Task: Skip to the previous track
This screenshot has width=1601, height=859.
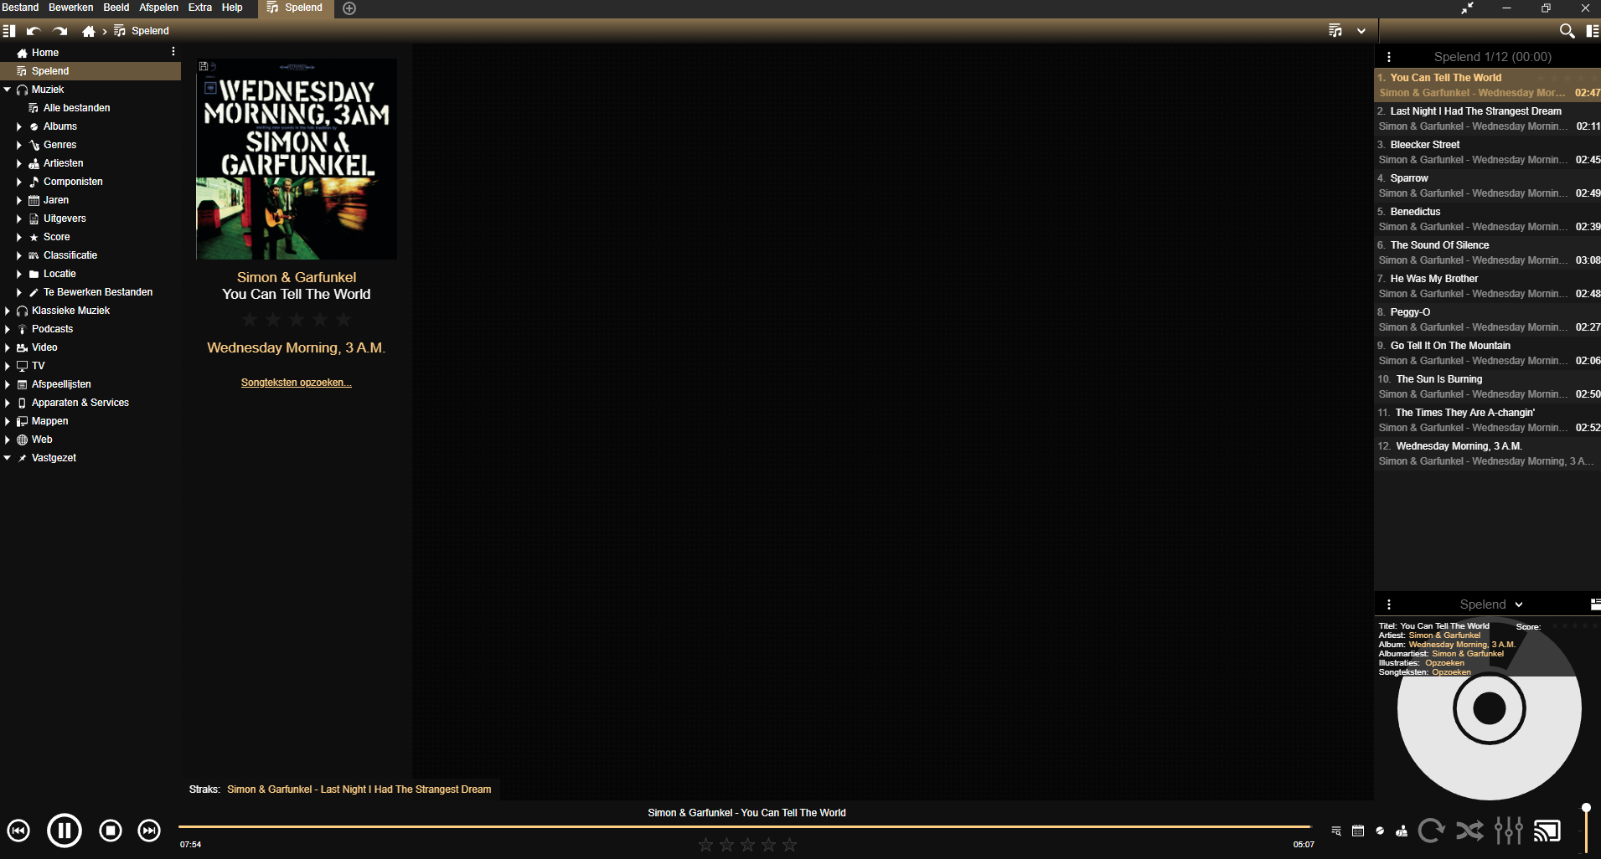Action: (x=18, y=831)
